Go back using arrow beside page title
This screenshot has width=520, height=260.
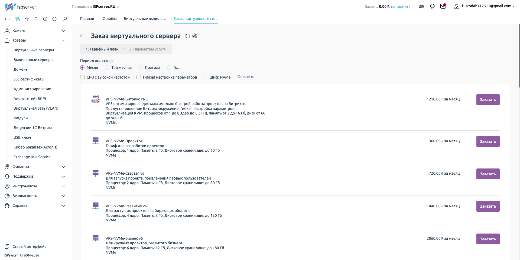click(x=83, y=36)
